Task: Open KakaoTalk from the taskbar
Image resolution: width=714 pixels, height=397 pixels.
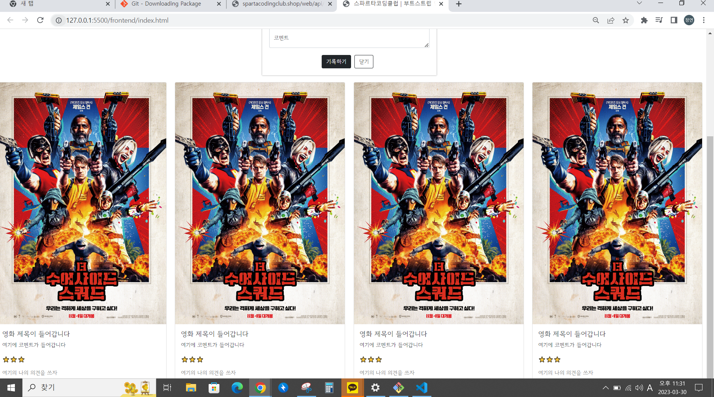Action: click(x=352, y=388)
